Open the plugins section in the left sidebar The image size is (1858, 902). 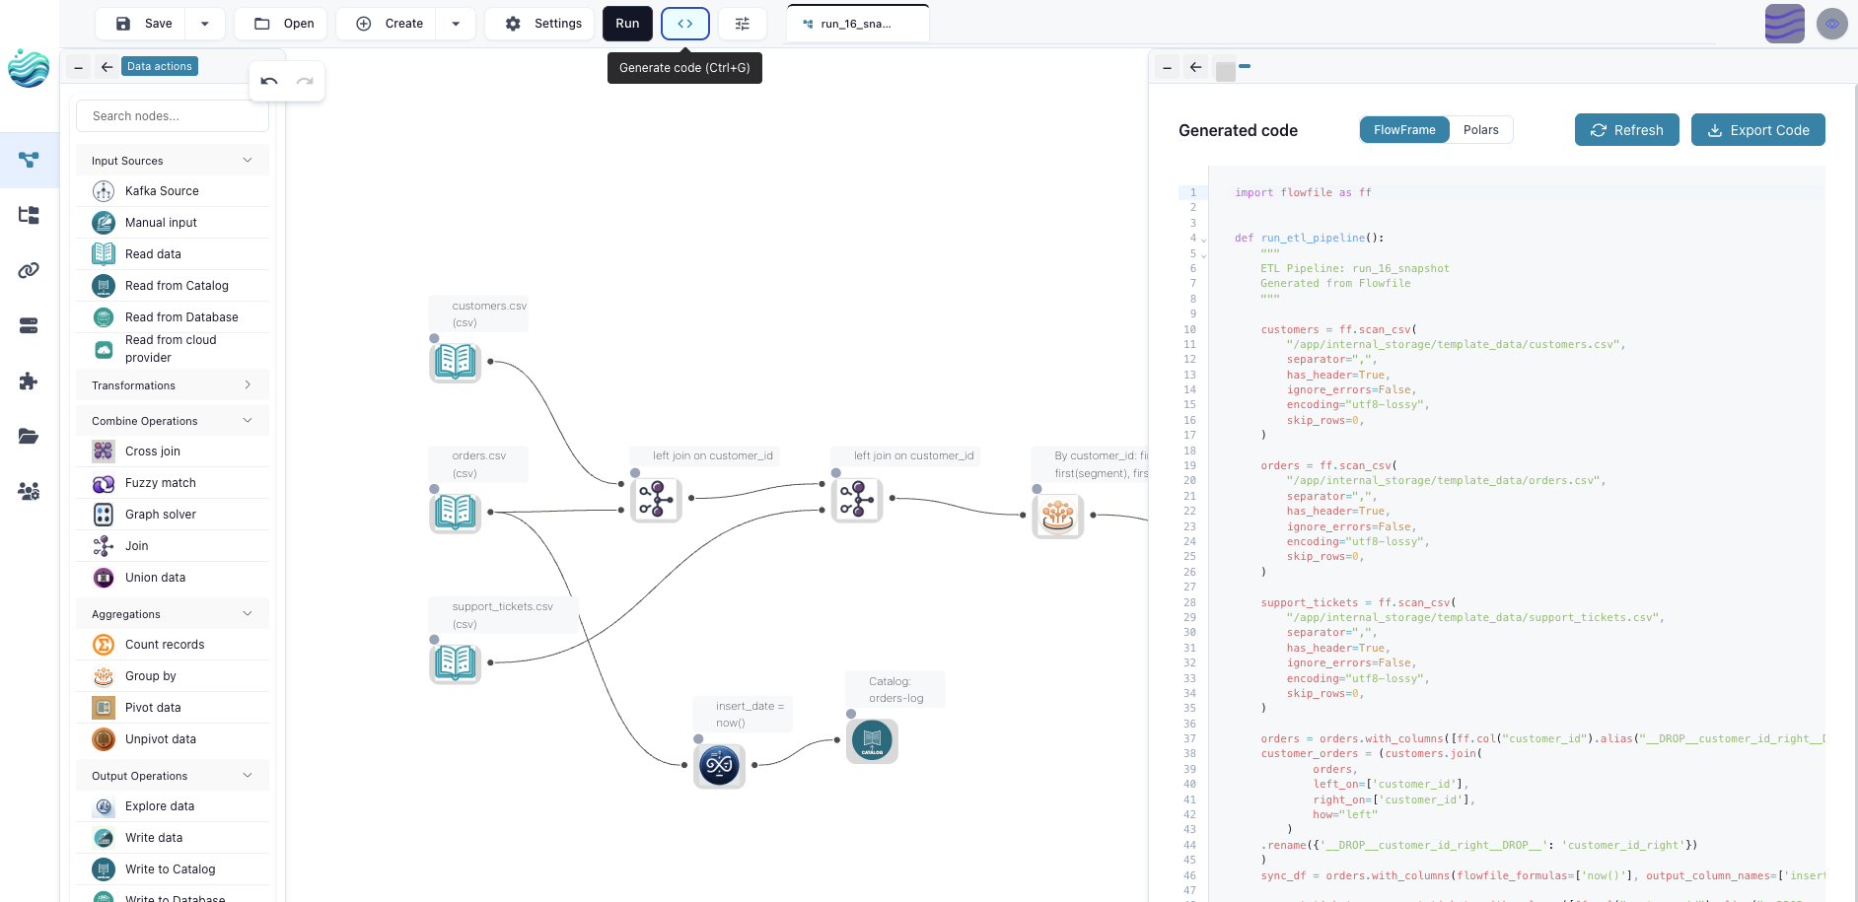29,382
